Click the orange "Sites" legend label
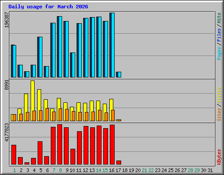The width and height of the screenshot is (224, 175). click(219, 115)
